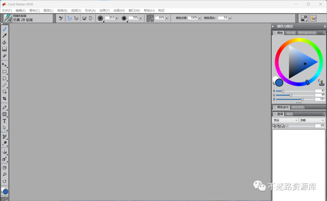Select the Cloner tool
The image size is (327, 201).
point(5,136)
